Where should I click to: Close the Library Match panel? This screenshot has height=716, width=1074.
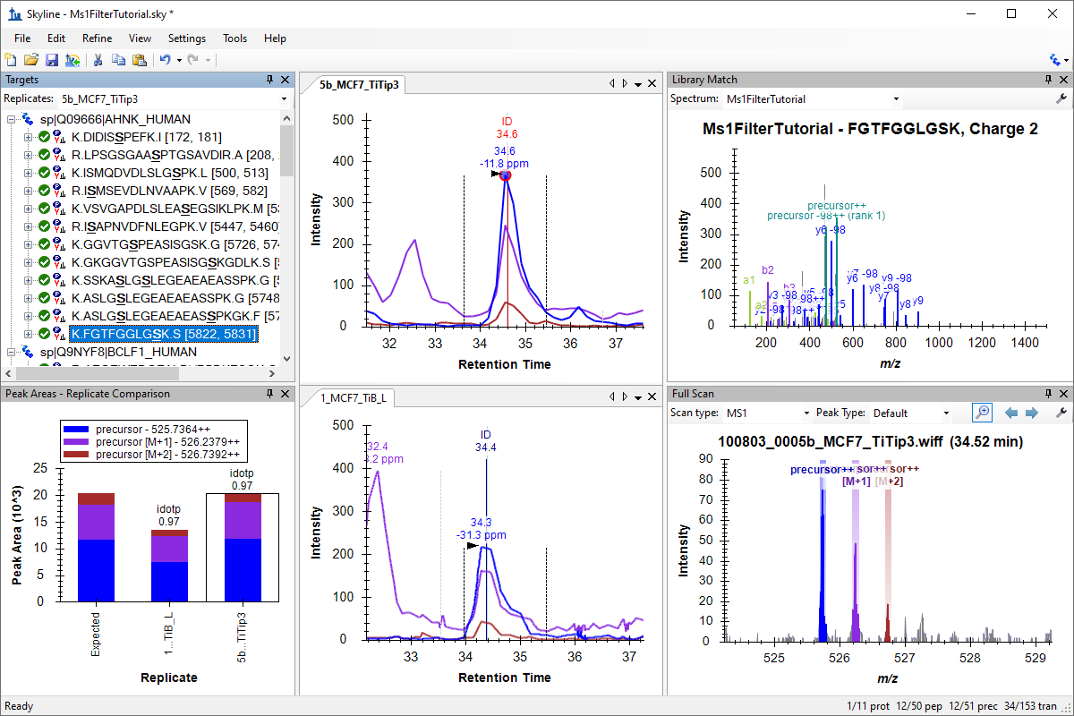(1061, 80)
